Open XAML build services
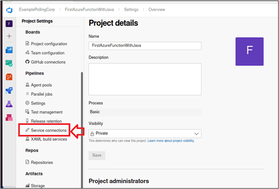 49,139
